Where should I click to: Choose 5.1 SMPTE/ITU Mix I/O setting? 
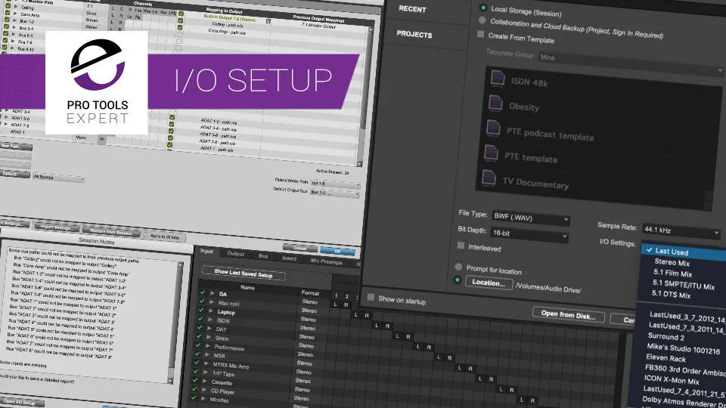pyautogui.click(x=684, y=285)
